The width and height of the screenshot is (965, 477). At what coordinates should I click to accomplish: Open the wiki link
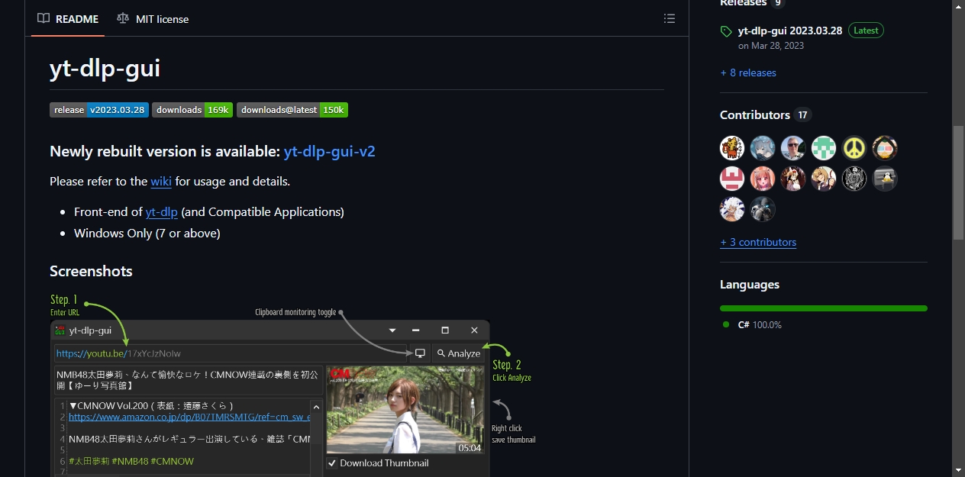(161, 181)
